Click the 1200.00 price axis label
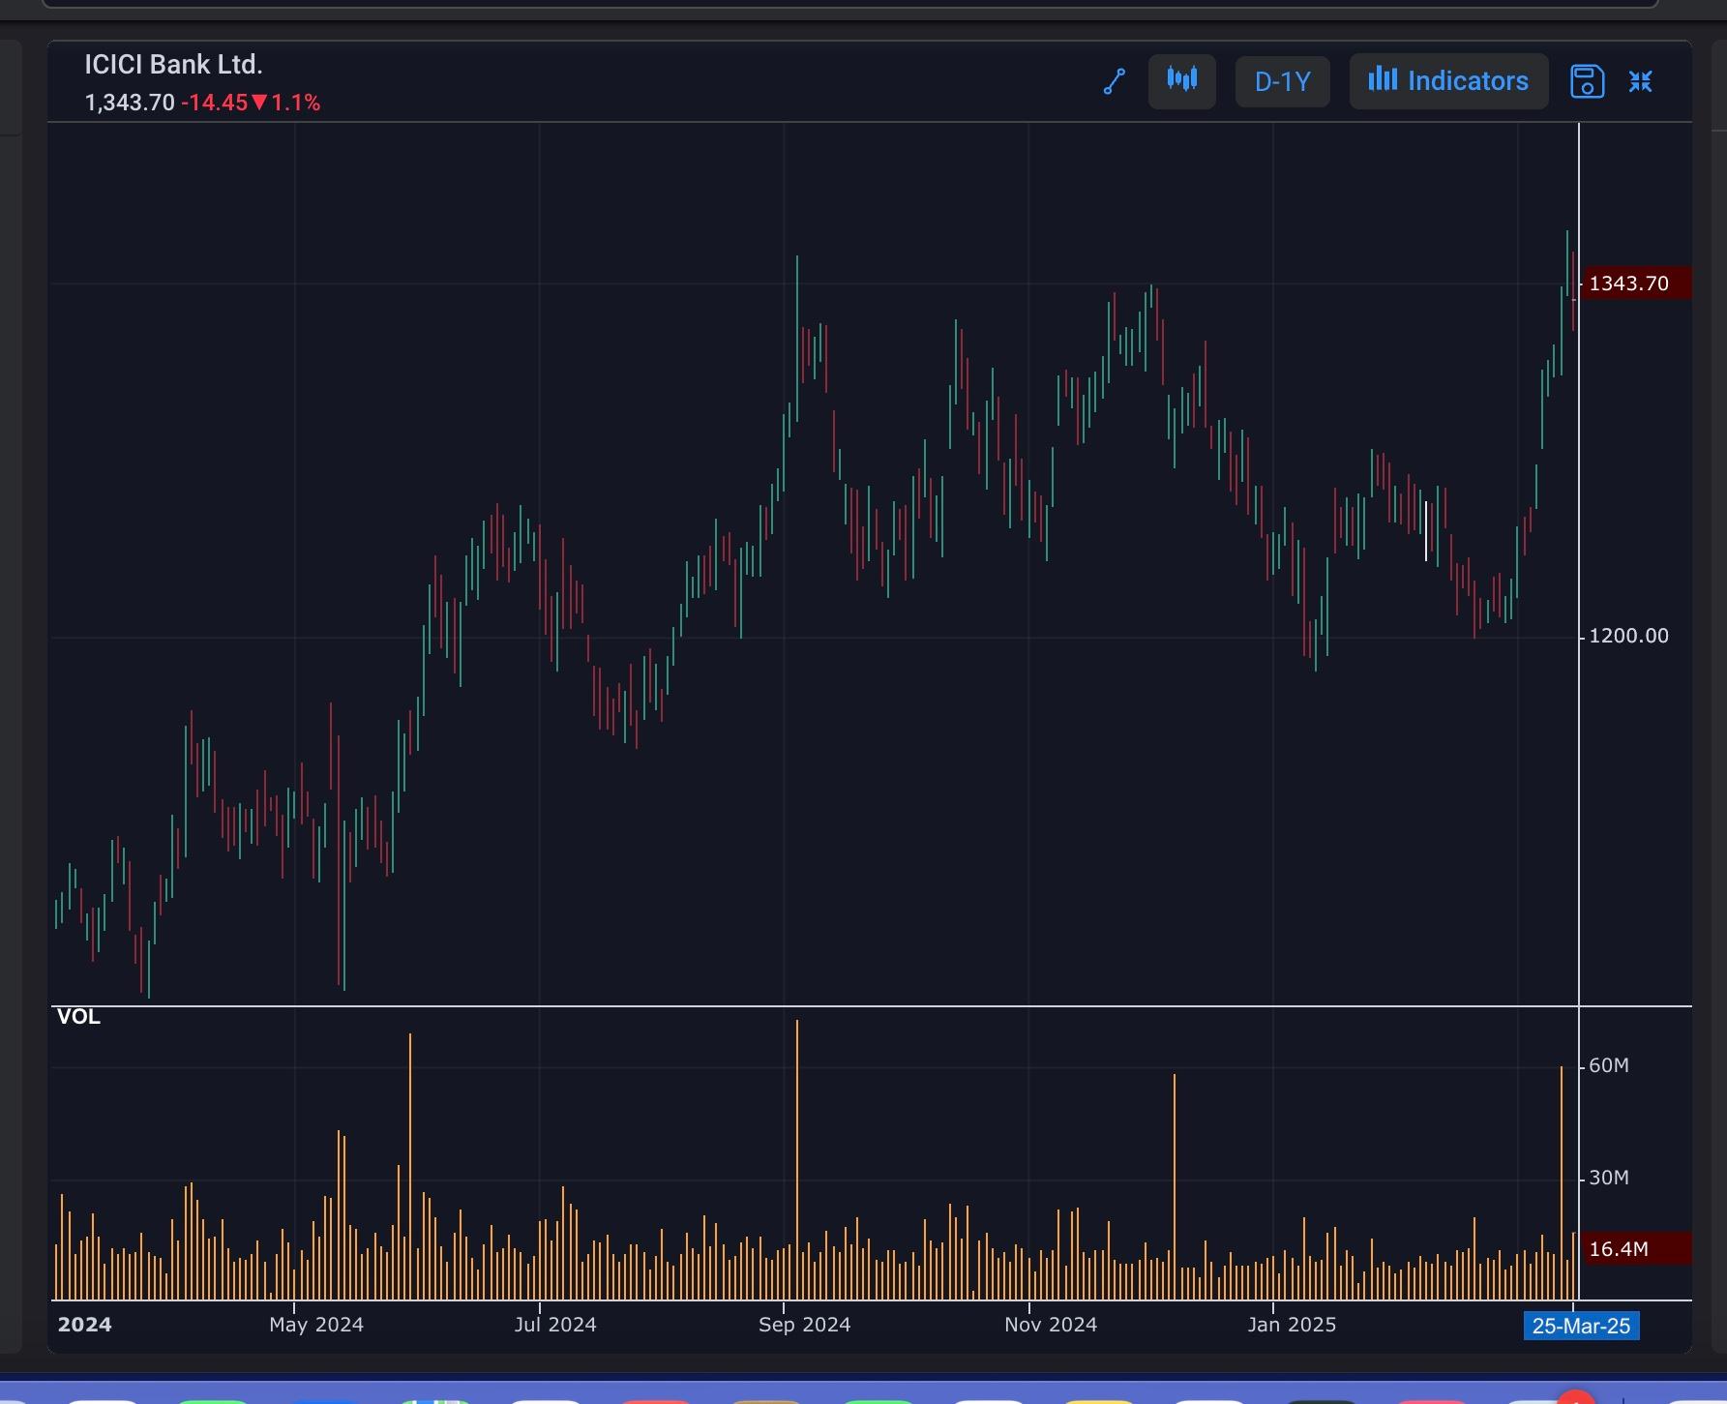 point(1628,636)
